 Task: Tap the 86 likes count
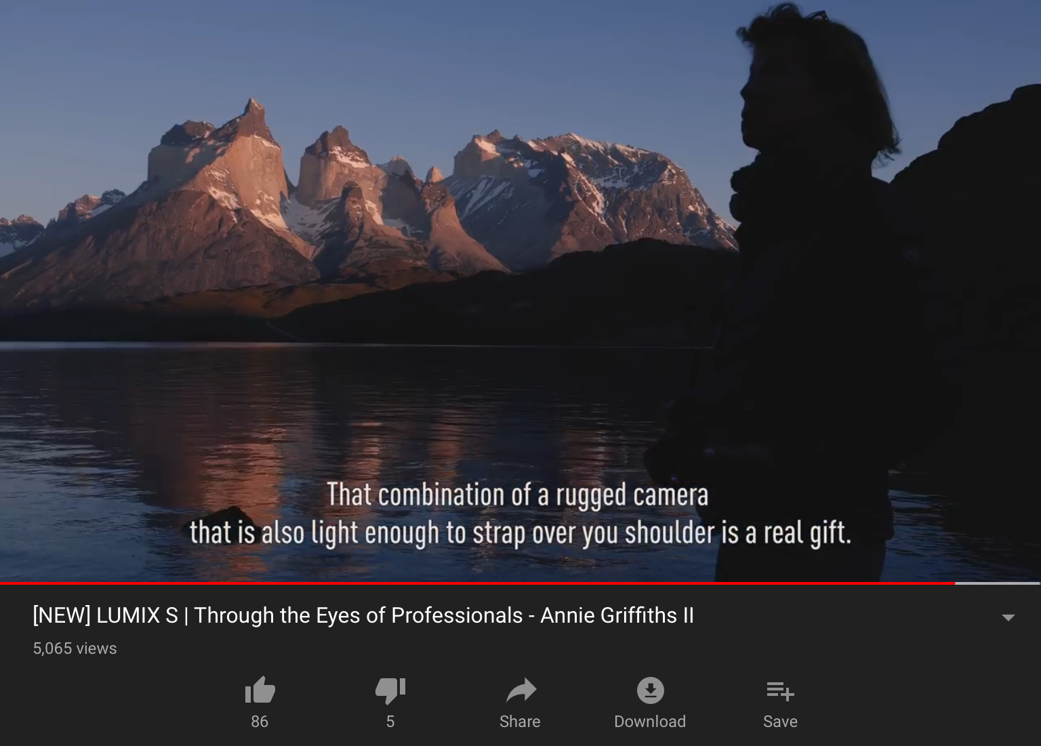[x=260, y=722]
